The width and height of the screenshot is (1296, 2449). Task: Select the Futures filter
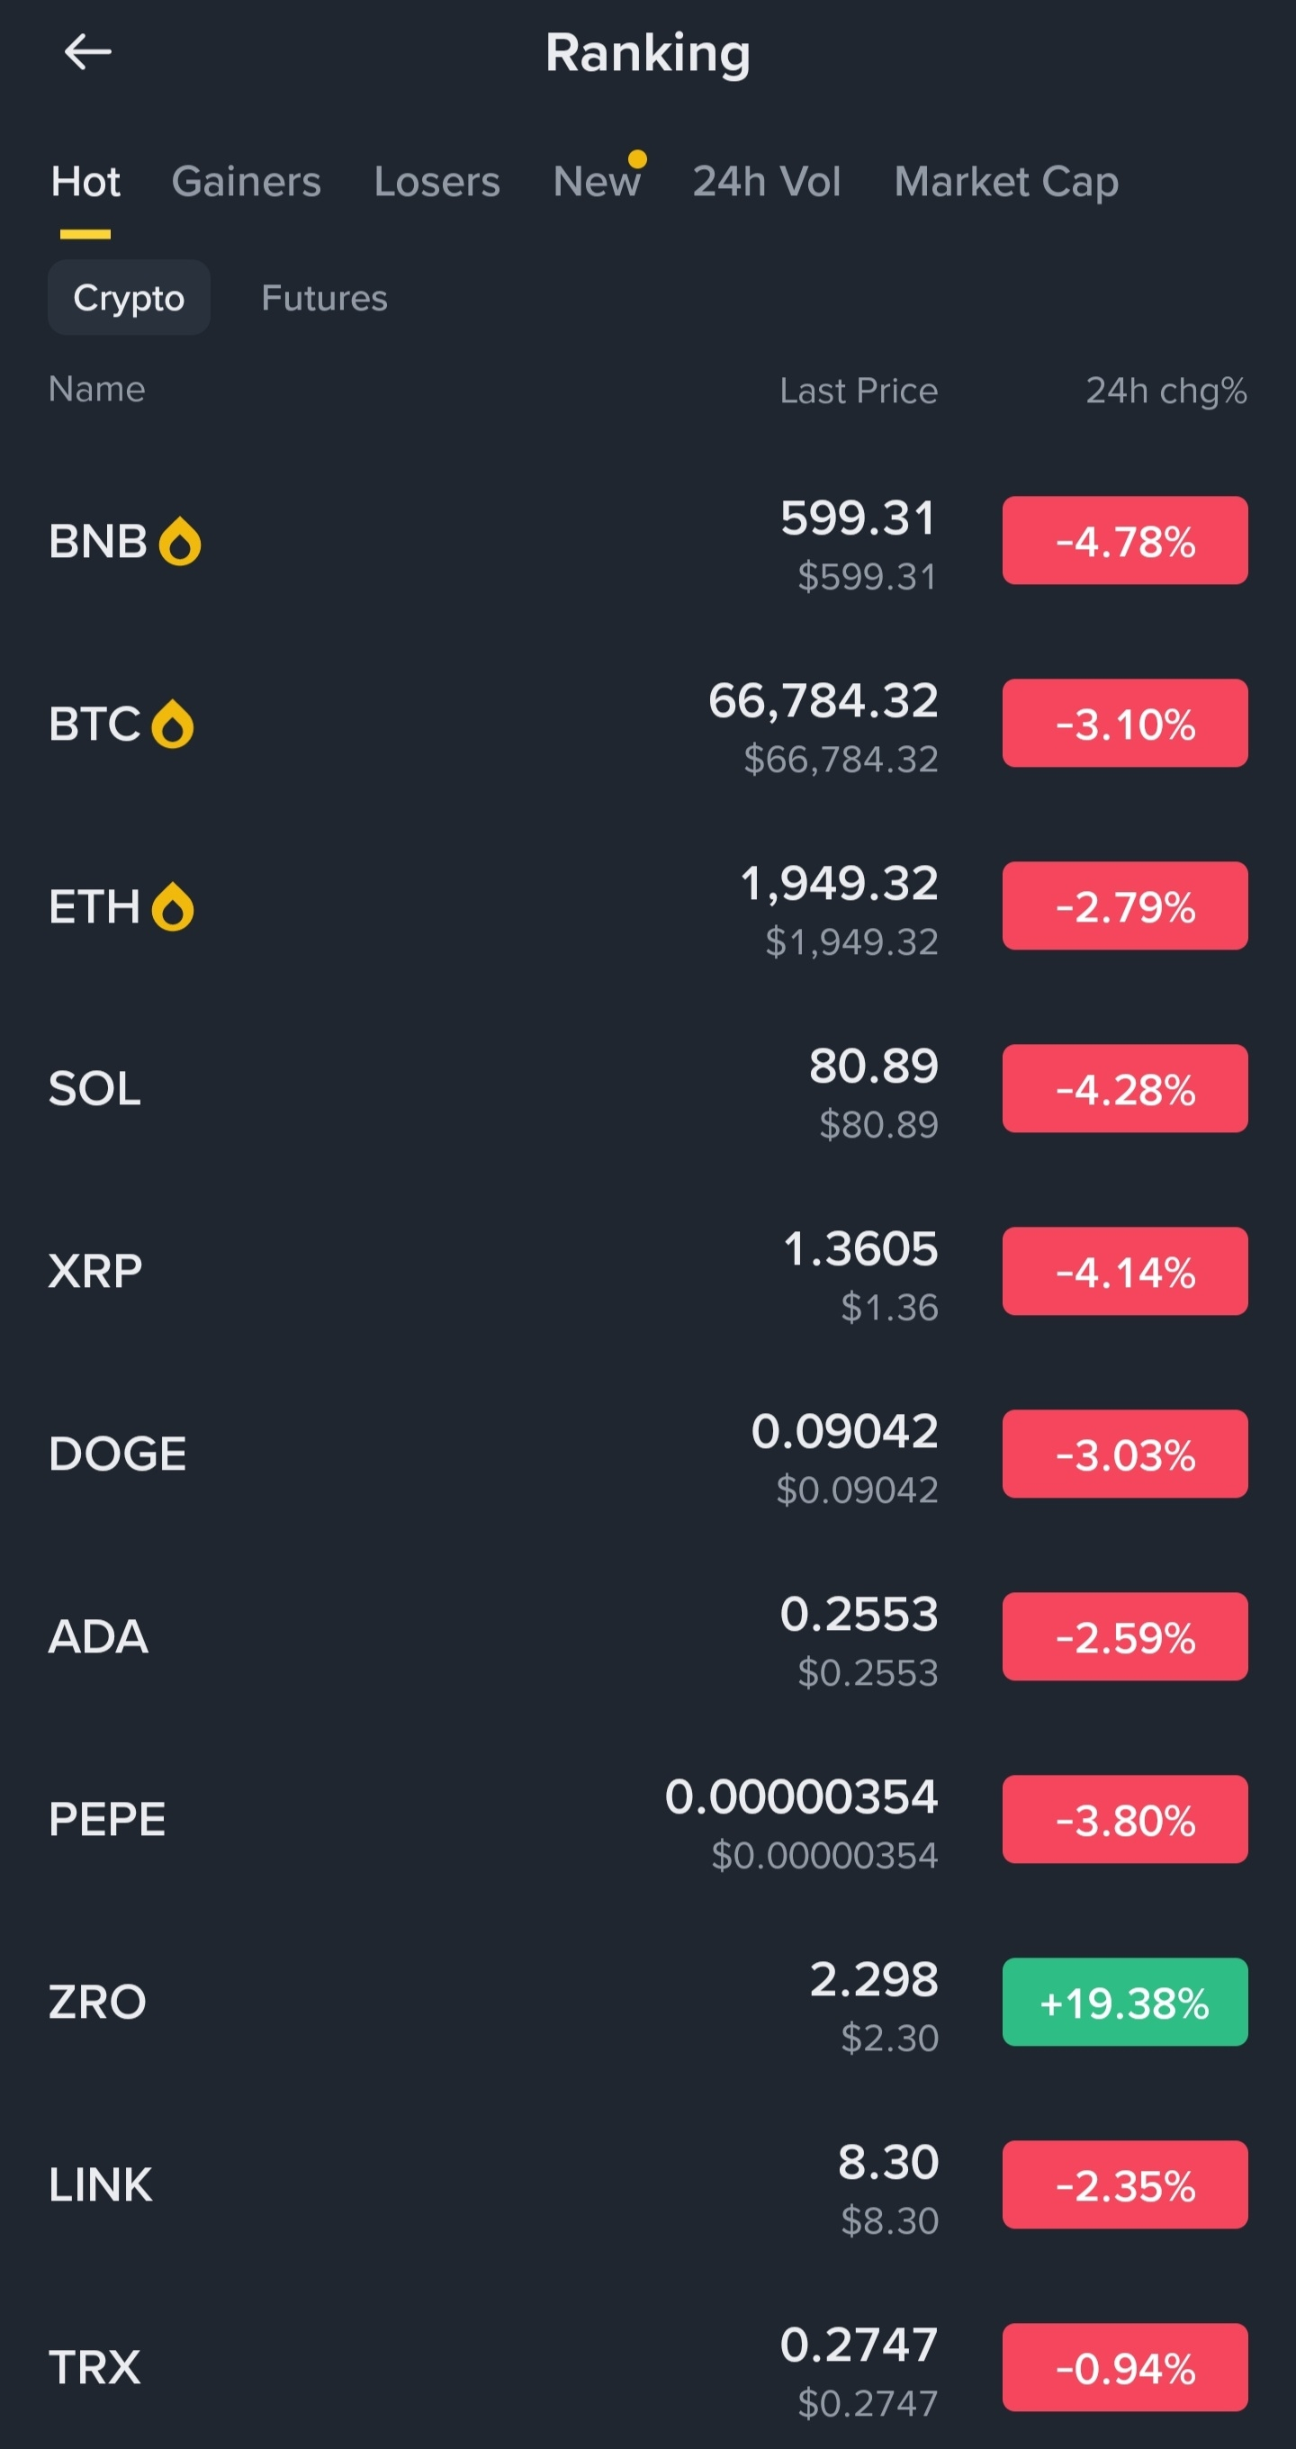point(324,299)
